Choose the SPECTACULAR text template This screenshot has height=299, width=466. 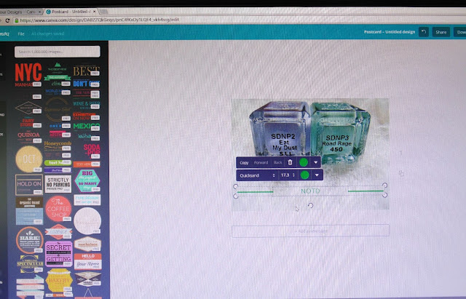[29, 264]
